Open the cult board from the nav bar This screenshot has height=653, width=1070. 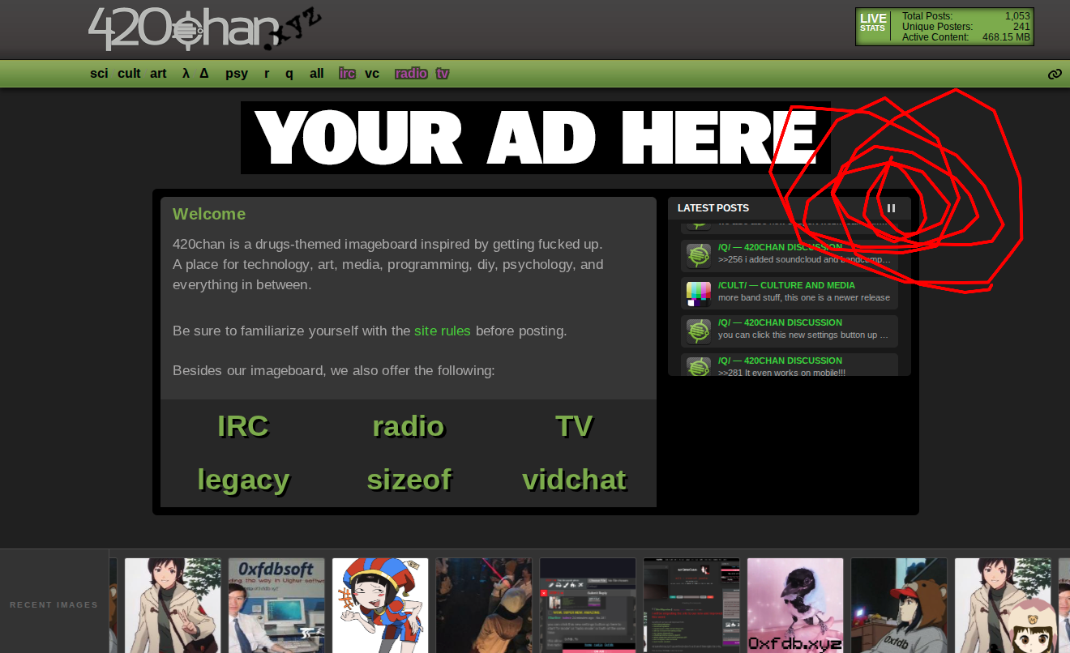(x=129, y=74)
